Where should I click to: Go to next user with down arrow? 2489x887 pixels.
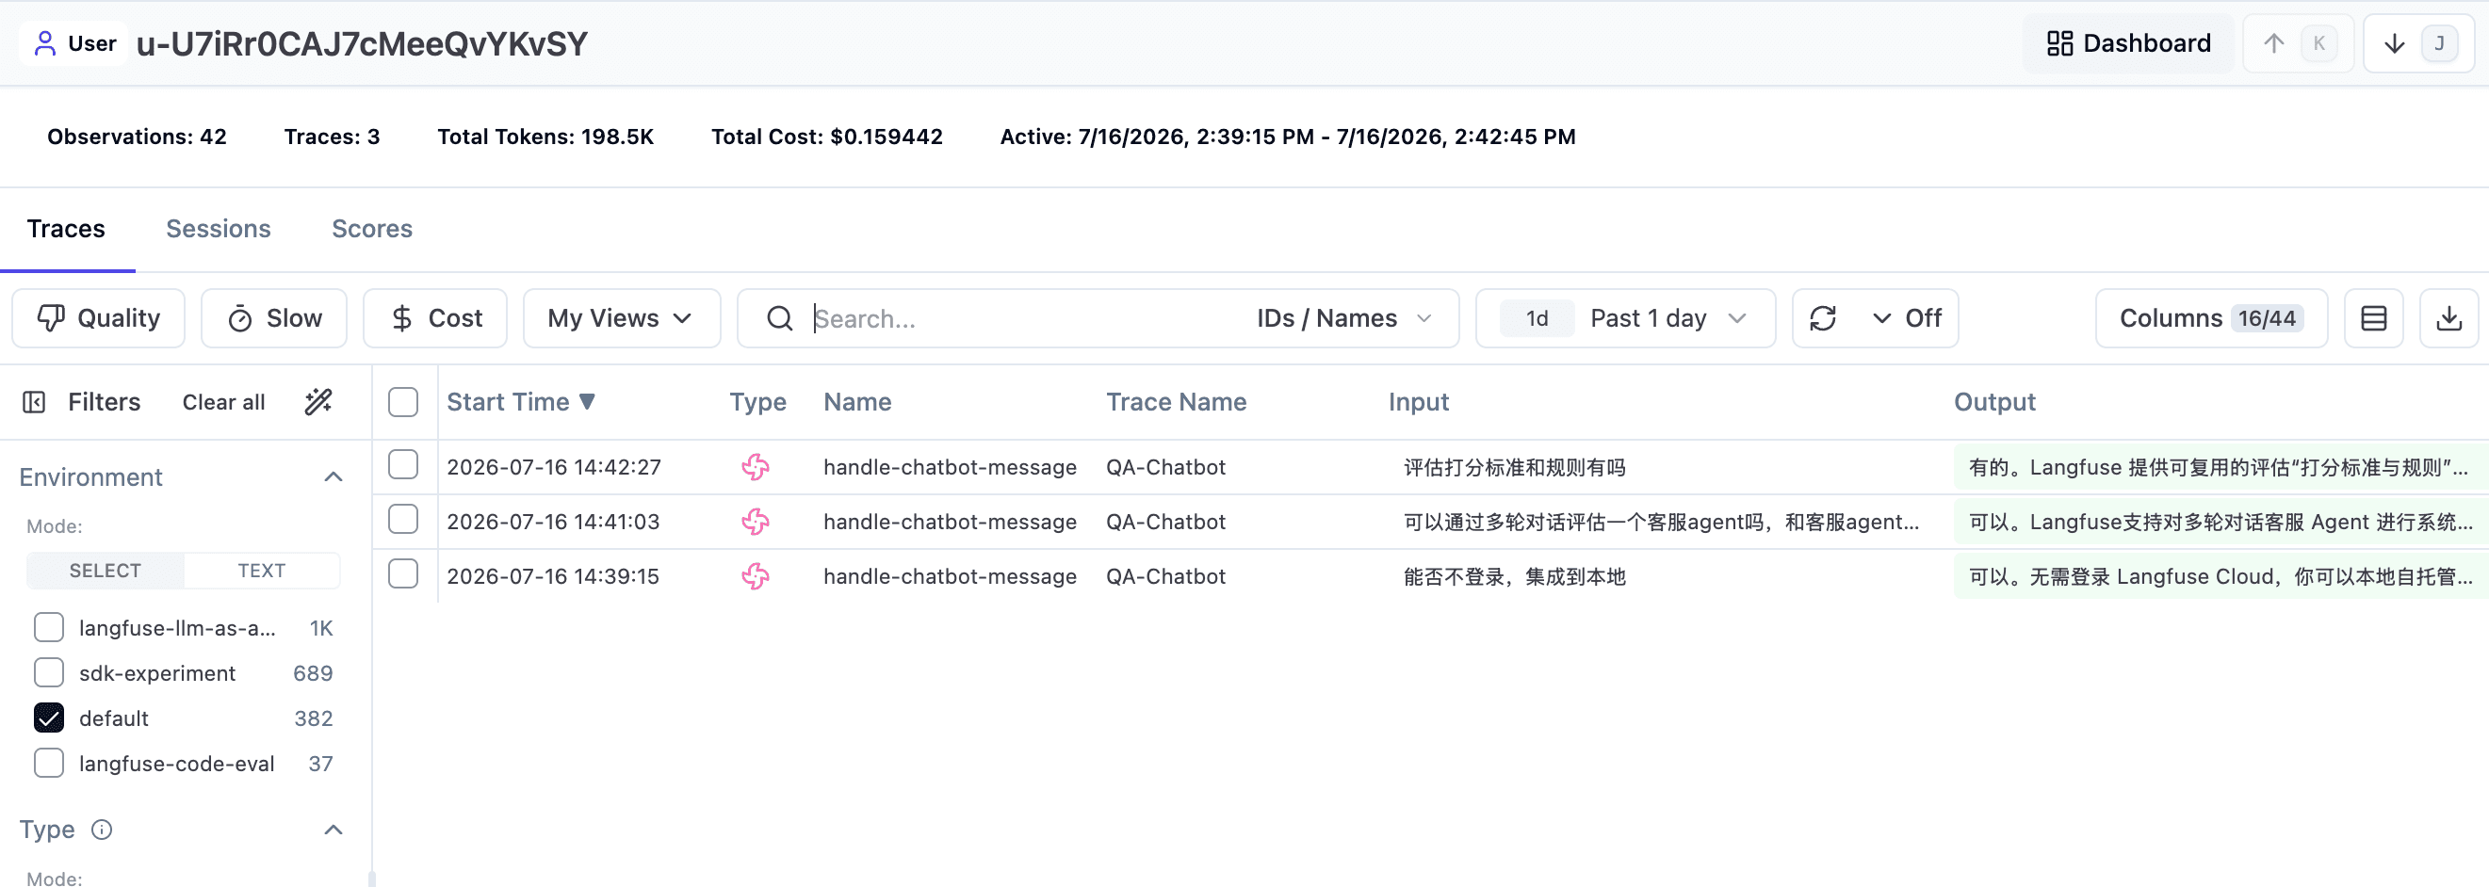tap(2418, 43)
